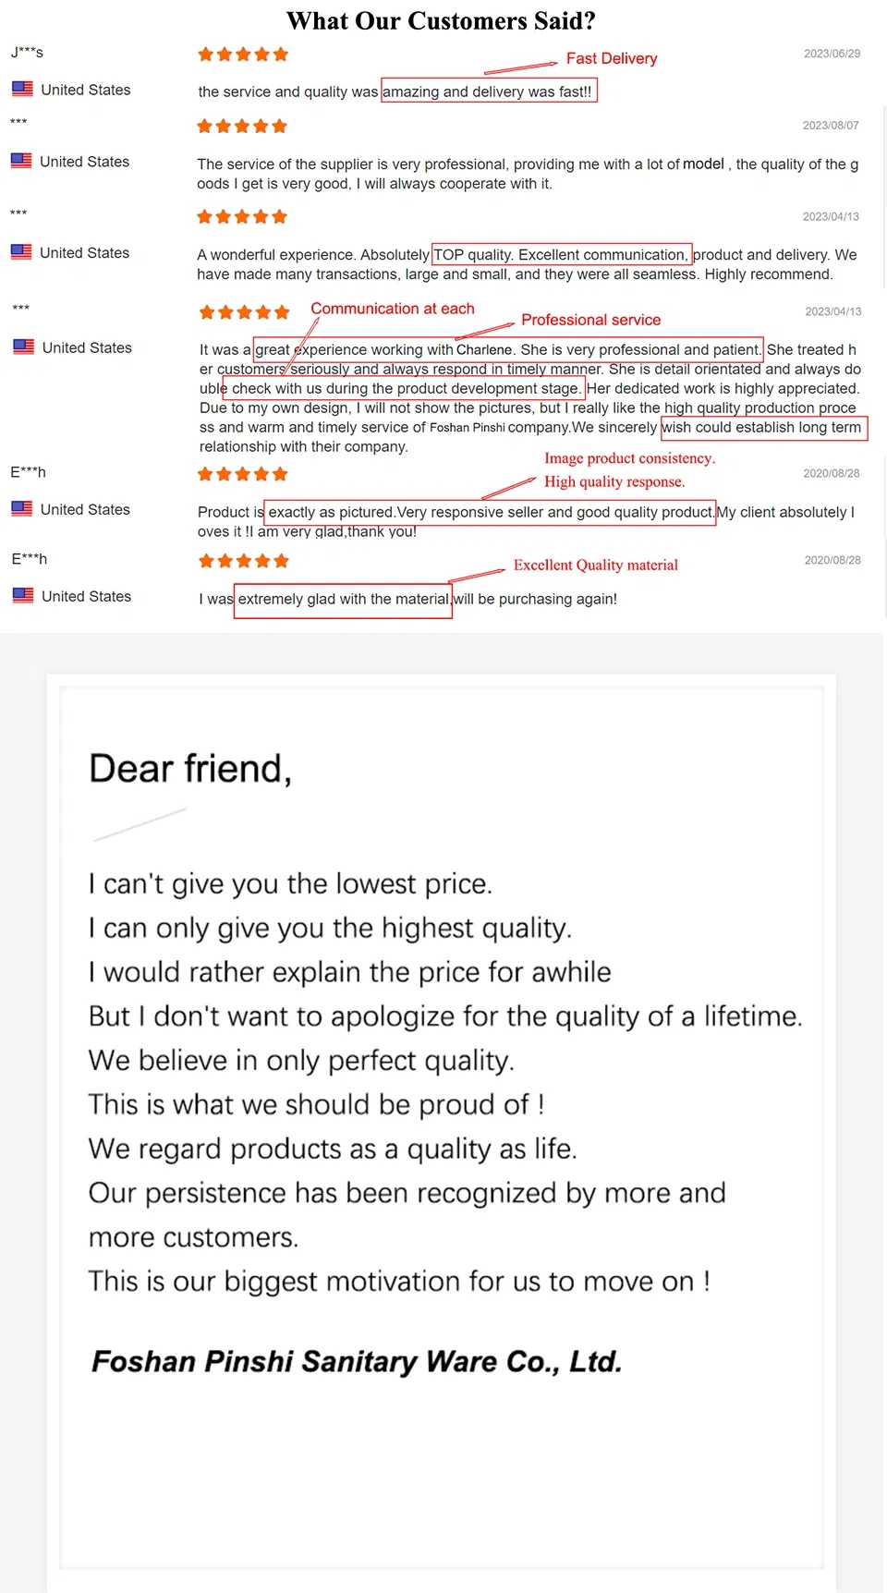Click the star rating of the 2023/08/07 review
This screenshot has height=1593, width=887.
242,126
